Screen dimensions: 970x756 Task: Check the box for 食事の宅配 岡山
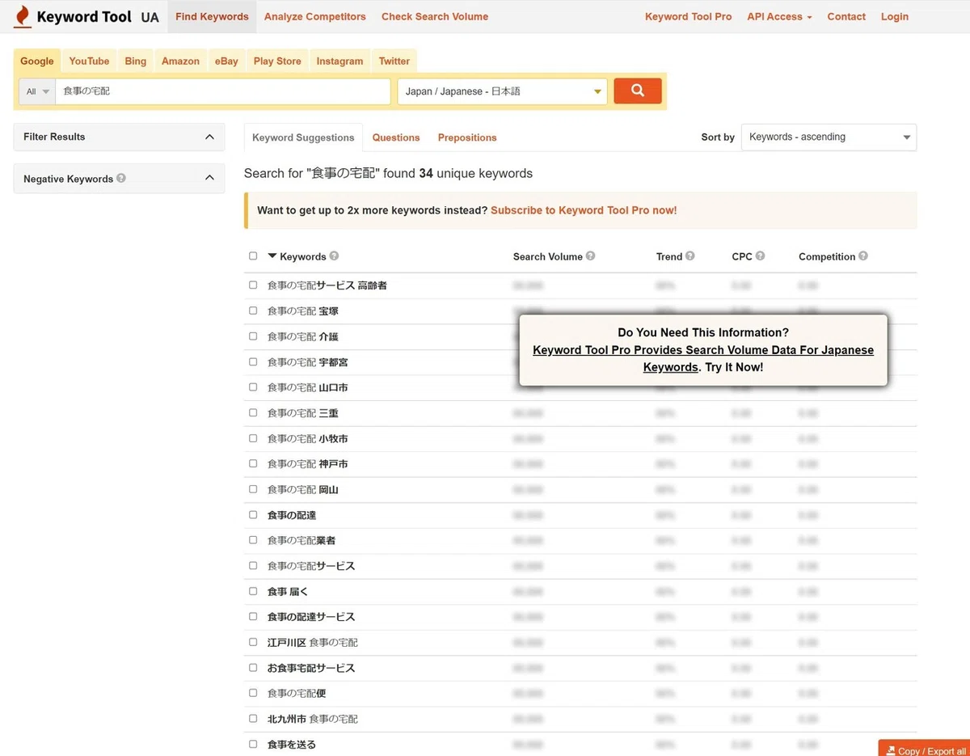253,488
